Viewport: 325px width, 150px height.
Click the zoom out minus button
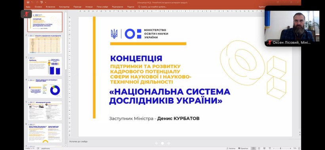click(274, 148)
